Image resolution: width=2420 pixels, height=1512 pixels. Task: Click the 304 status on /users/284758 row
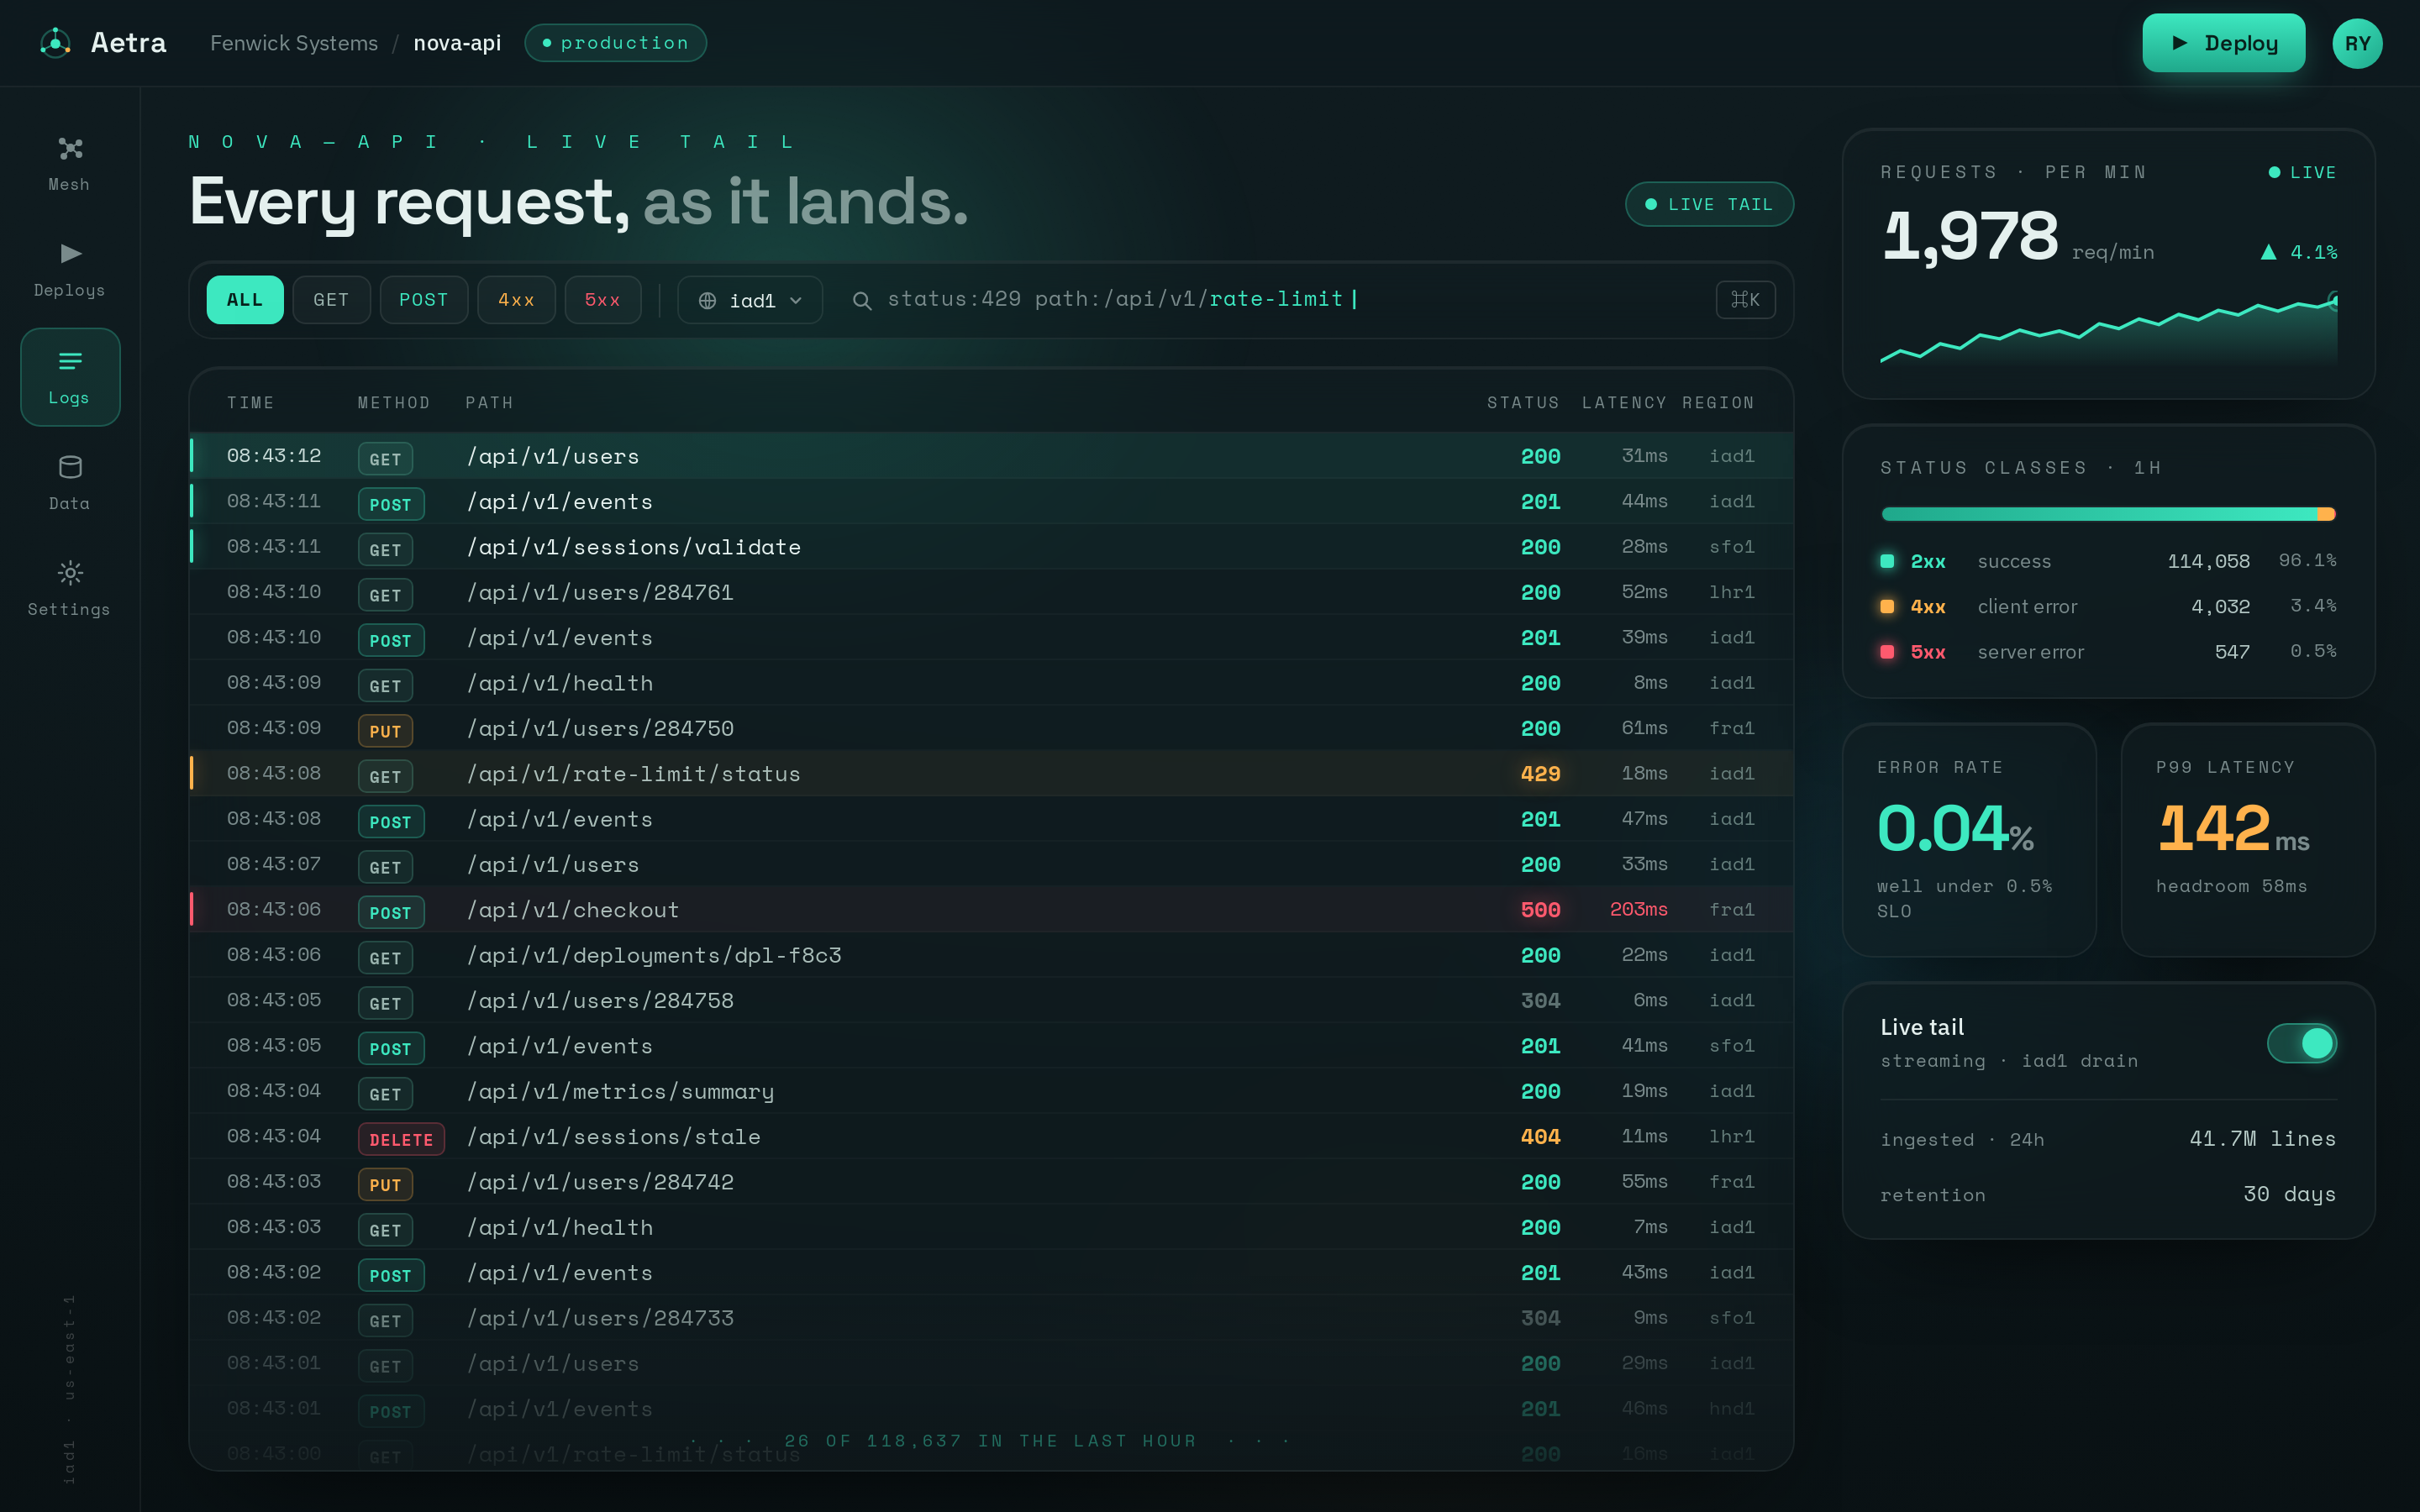1540,1001
